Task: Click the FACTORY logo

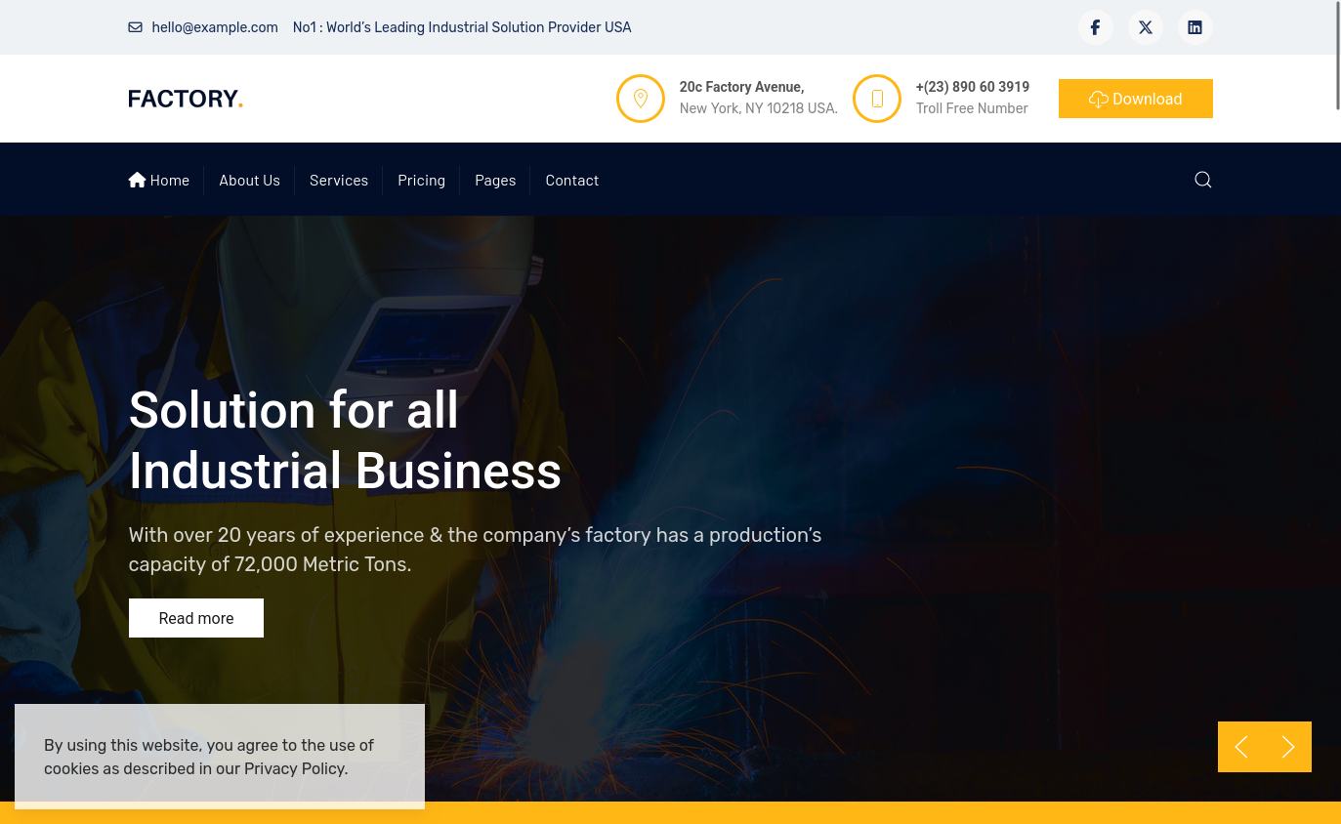Action: click(186, 99)
